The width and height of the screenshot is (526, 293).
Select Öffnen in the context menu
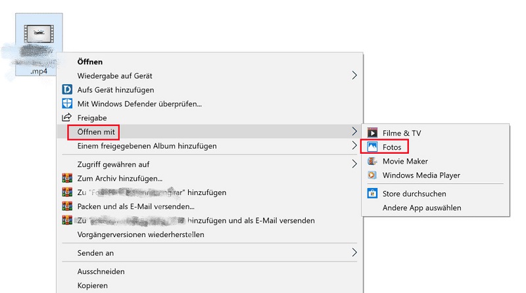(90, 62)
